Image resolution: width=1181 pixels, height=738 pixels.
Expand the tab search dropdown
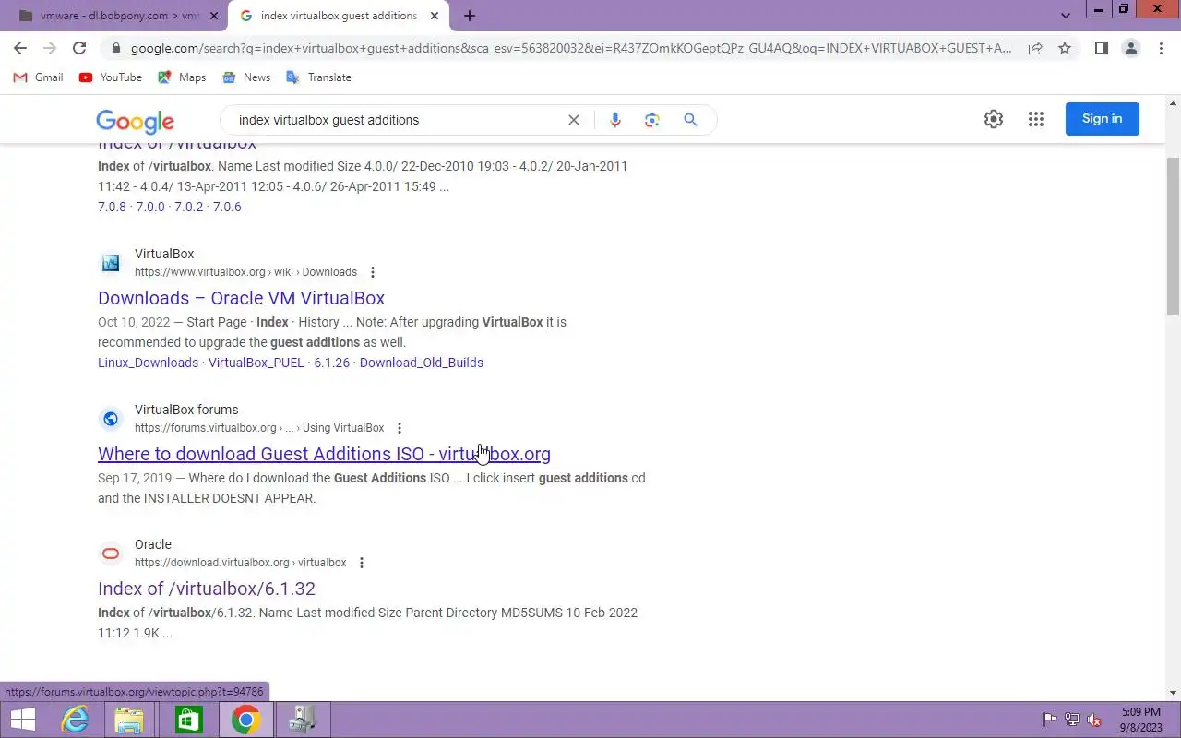point(1066,16)
